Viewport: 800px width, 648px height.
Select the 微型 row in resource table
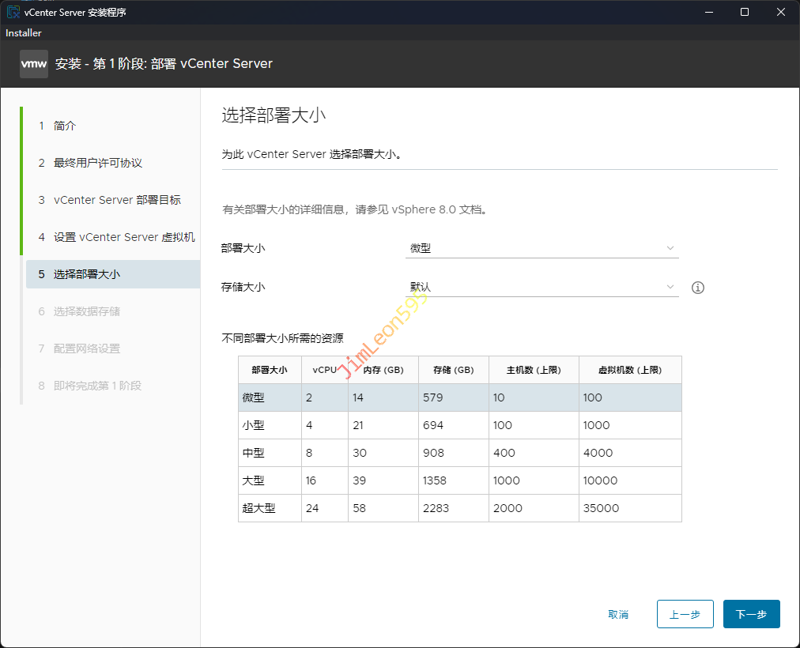[x=459, y=397]
